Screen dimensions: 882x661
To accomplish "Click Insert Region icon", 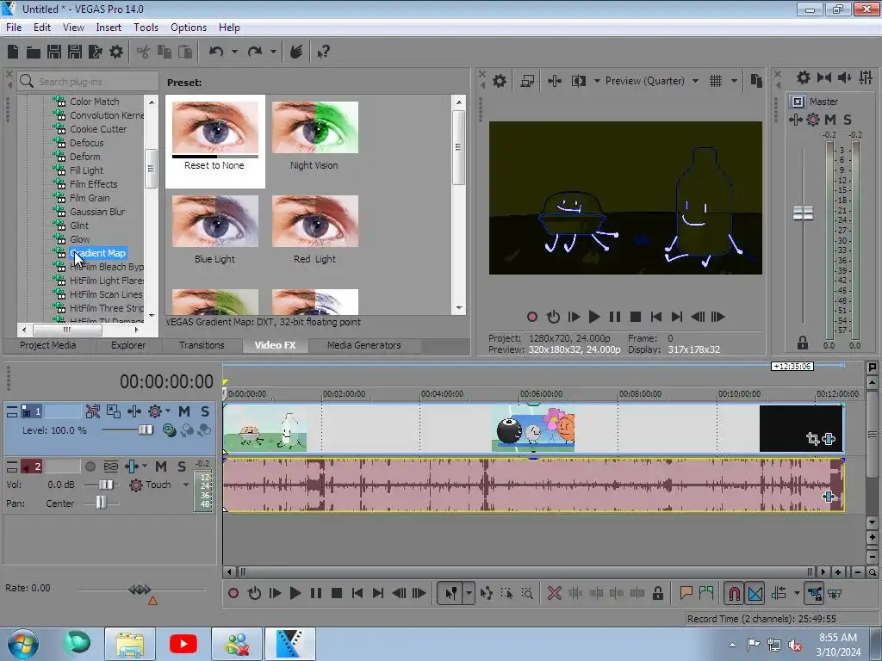I will (x=706, y=593).
